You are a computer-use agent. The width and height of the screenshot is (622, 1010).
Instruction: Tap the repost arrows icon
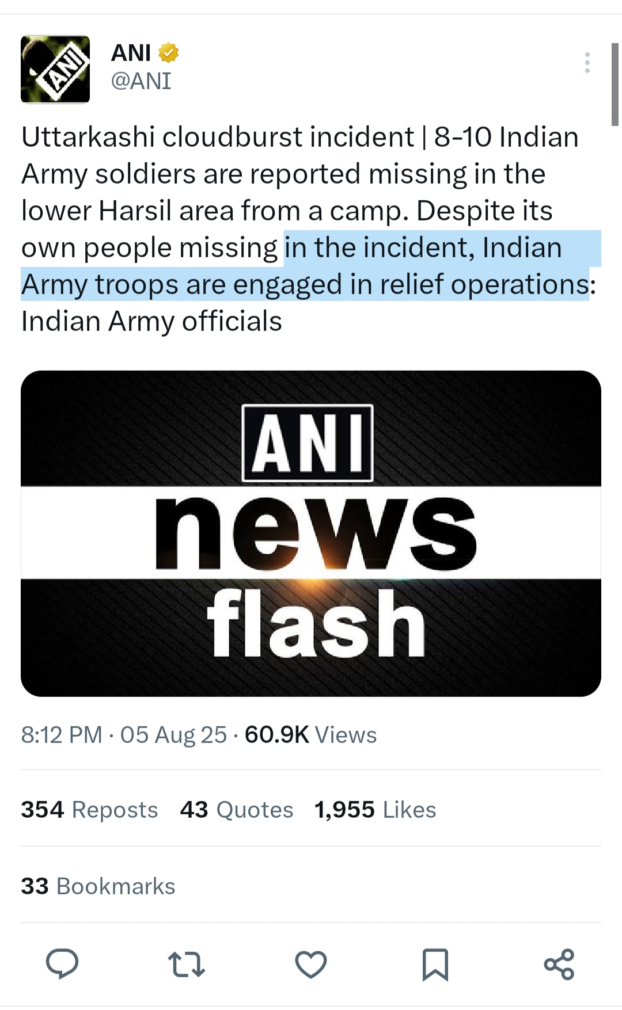[x=186, y=965]
